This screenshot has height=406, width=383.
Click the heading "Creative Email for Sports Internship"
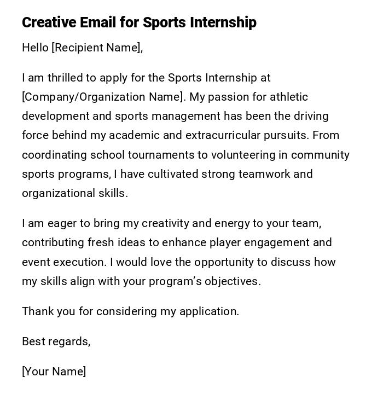pyautogui.click(x=139, y=22)
